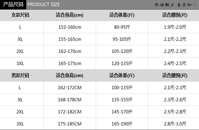199x130 pixels.
Task: Click the 80-95斤 weight cell
Action: [x=122, y=27]
